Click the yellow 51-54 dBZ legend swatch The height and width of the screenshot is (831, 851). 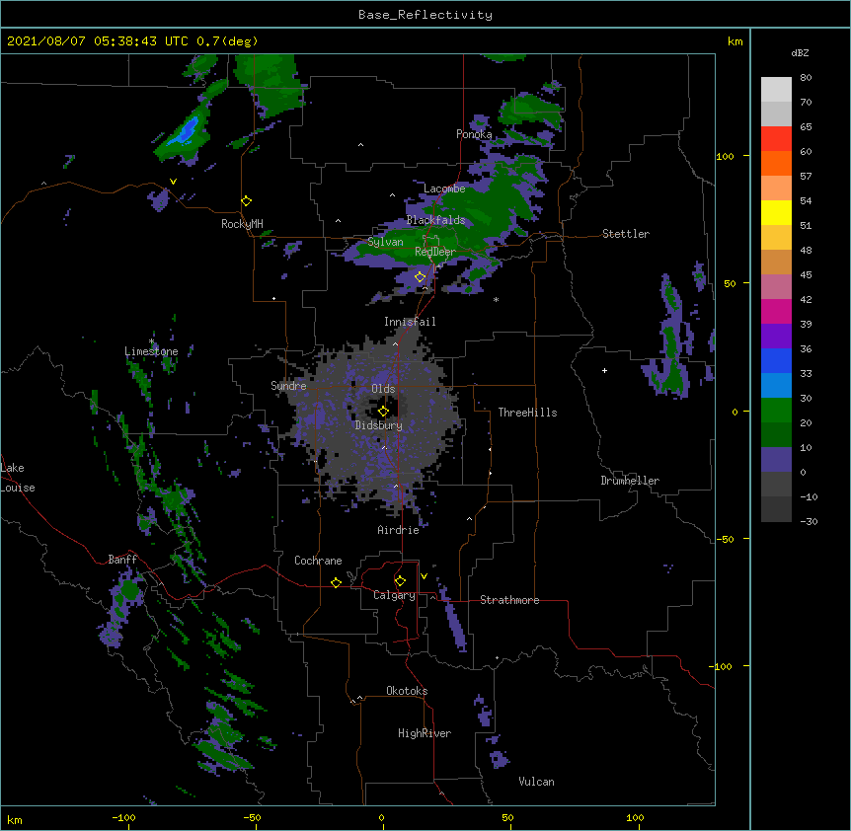[x=776, y=212]
